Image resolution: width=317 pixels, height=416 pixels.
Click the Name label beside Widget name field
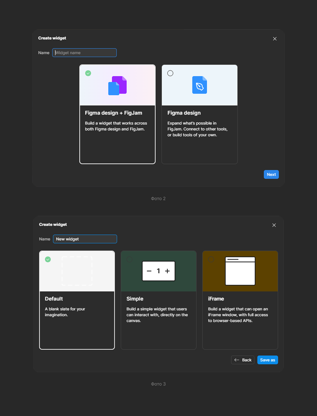point(44,53)
